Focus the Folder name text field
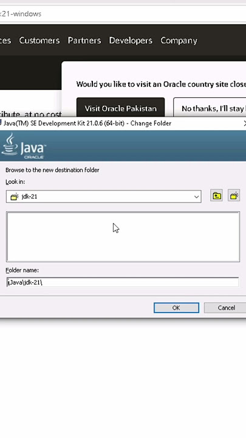246x438 pixels. (x=123, y=282)
